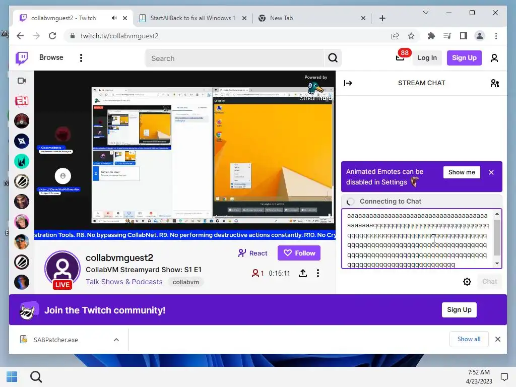Open the chat settings gear icon
This screenshot has width=516, height=387.
point(467,282)
